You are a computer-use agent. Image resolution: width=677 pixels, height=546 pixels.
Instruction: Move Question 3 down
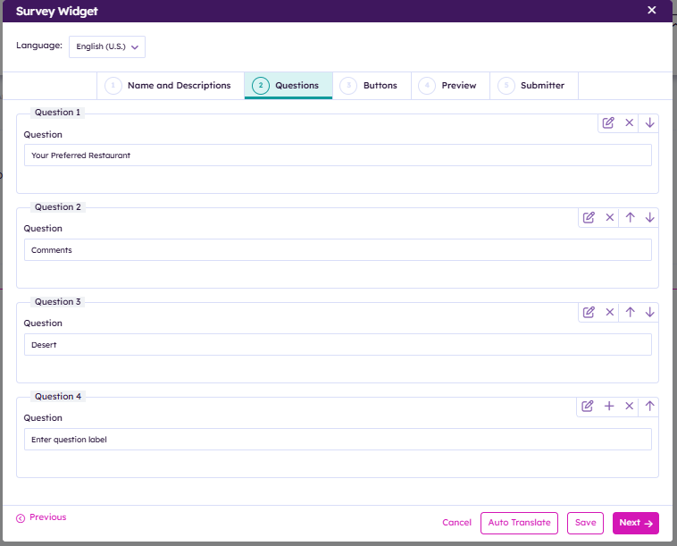pos(649,312)
